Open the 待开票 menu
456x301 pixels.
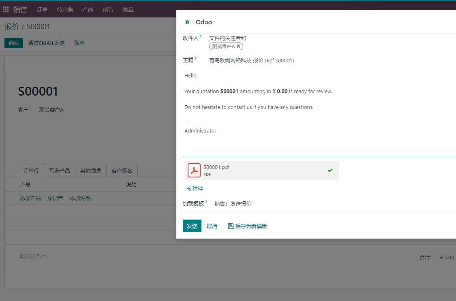65,9
